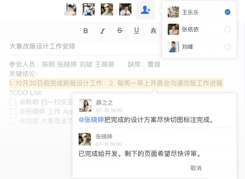The width and height of the screenshot is (245, 179).
Task: Check the @陈明 todo checkbox
Action: point(13,102)
